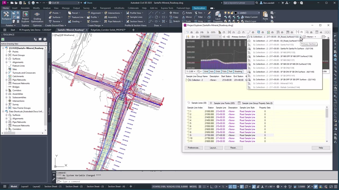Launch Project Explorer from the ribbon
The height and width of the screenshot is (190, 339).
(25, 17)
